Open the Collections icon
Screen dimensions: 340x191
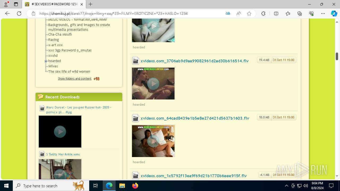(x=300, y=14)
